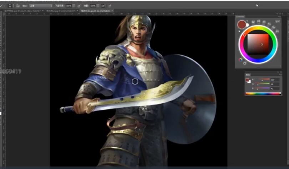
Task: Open the brush settings panel folder icon
Action: pyautogui.click(x=18, y=6)
